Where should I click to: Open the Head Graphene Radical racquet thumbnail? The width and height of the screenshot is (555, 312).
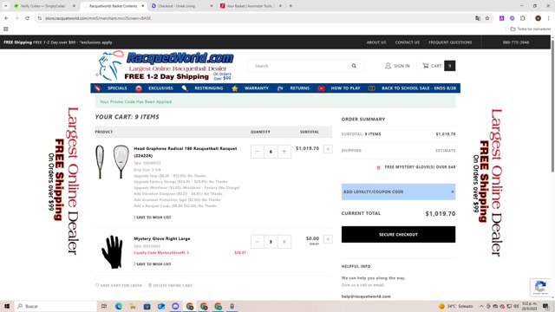tap(112, 162)
